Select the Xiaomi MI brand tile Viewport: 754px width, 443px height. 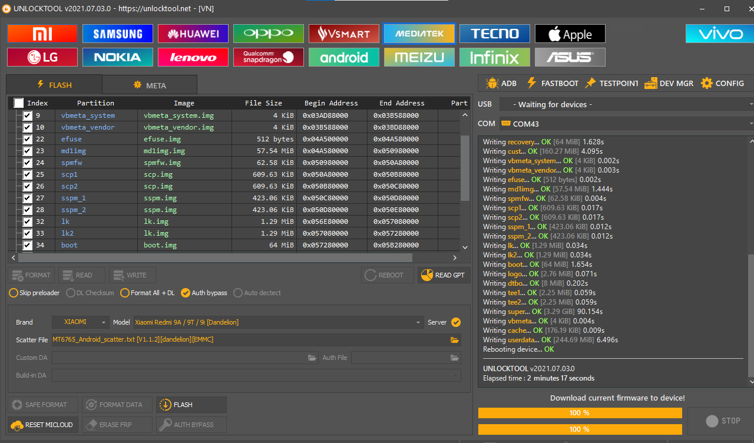point(42,34)
